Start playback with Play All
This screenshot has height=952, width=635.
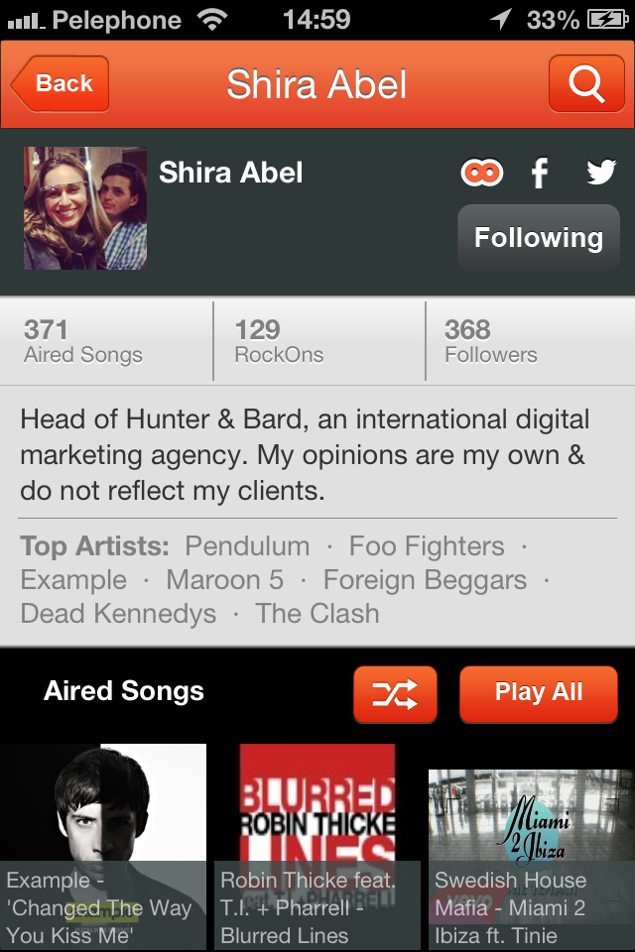click(539, 694)
